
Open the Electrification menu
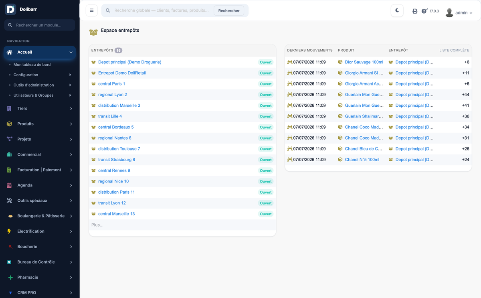coord(40,231)
